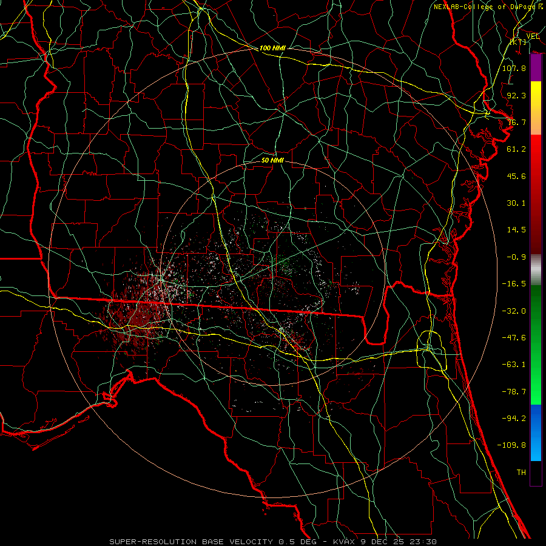This screenshot has height=546, width=546.
Task: Pick the blue band on the color bar
Action: [536, 433]
